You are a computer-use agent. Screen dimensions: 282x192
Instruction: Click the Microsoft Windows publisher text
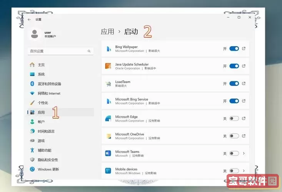[128, 173]
